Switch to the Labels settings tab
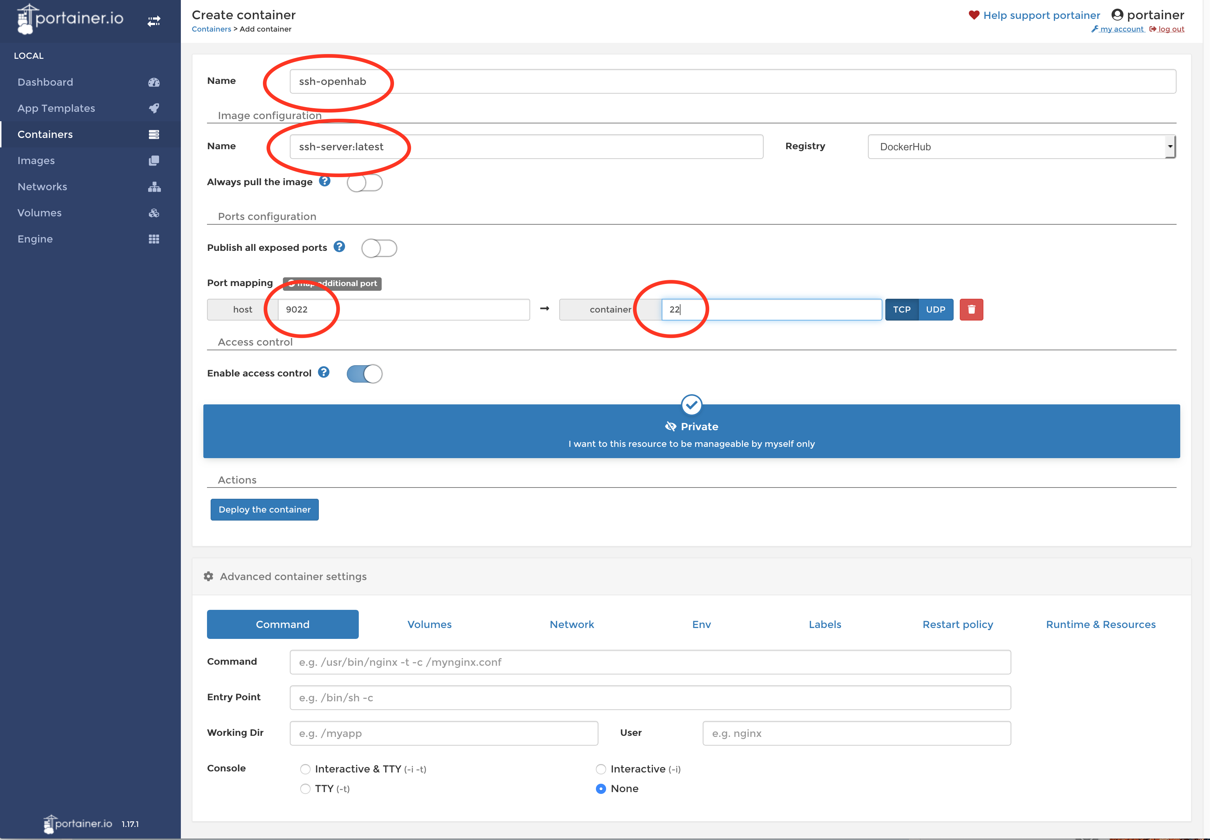This screenshot has width=1210, height=840. [825, 624]
